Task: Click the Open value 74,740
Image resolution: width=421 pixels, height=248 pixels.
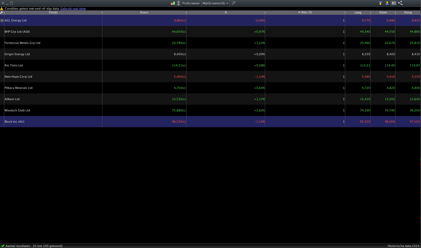Action: [x=390, y=110]
